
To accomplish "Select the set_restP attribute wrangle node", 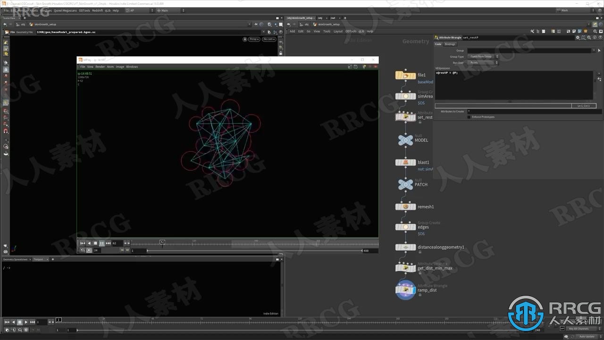I will pos(405,116).
